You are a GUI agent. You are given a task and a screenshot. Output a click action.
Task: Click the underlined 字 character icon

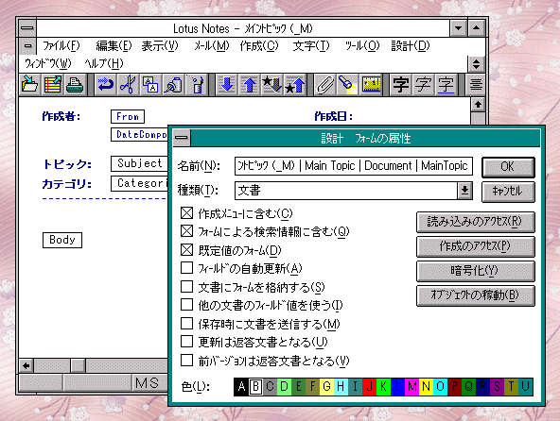[x=446, y=85]
